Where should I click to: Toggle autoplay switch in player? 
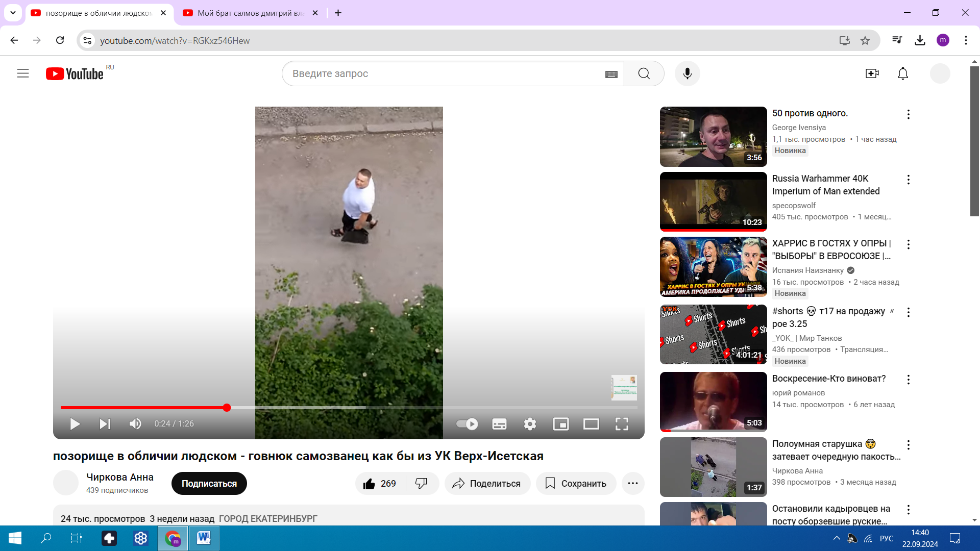click(x=467, y=424)
